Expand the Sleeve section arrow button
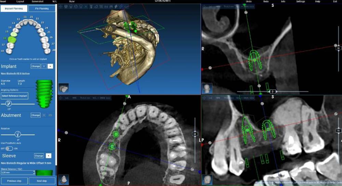The image size is (342, 186). tap(49, 156)
